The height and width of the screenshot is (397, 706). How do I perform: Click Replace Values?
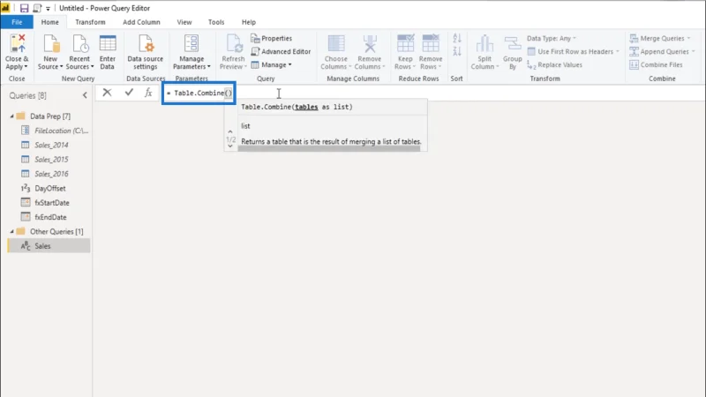tap(555, 64)
